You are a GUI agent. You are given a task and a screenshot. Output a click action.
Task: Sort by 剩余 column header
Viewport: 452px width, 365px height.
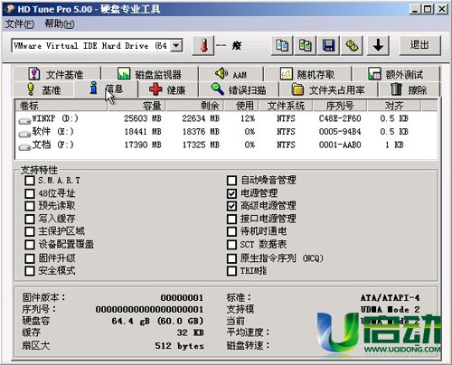click(x=194, y=106)
